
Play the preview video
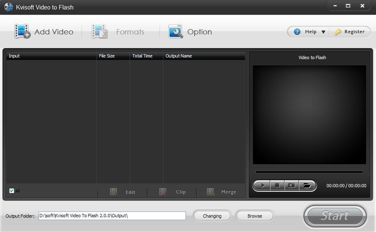(x=263, y=186)
